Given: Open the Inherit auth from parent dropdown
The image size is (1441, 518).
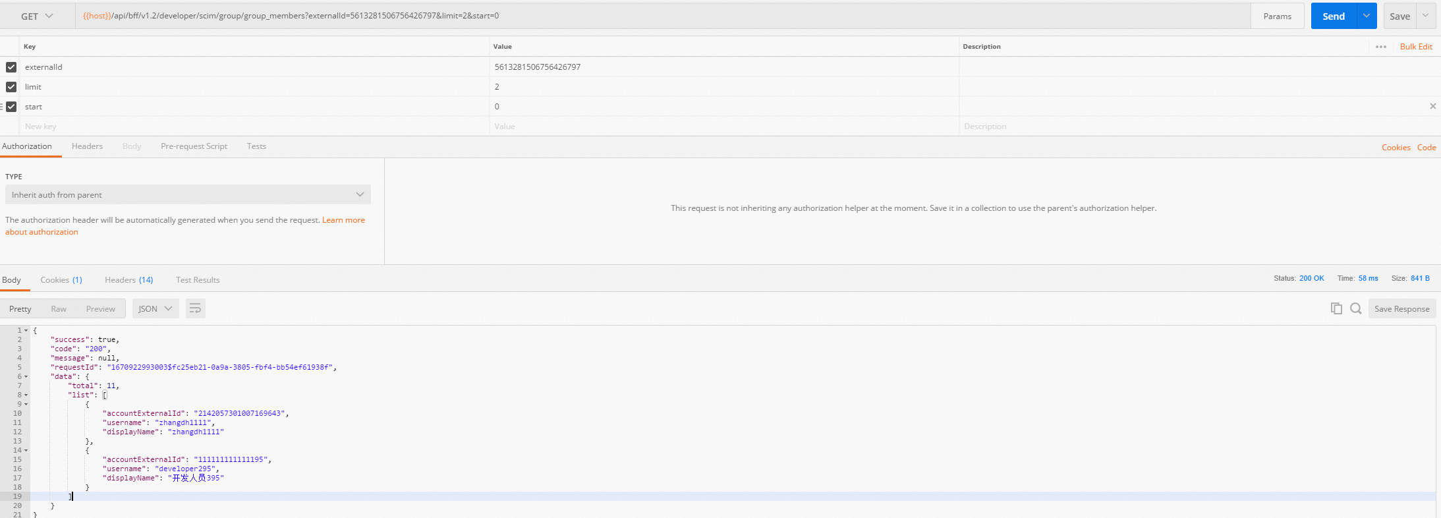Looking at the screenshot, I should point(188,195).
